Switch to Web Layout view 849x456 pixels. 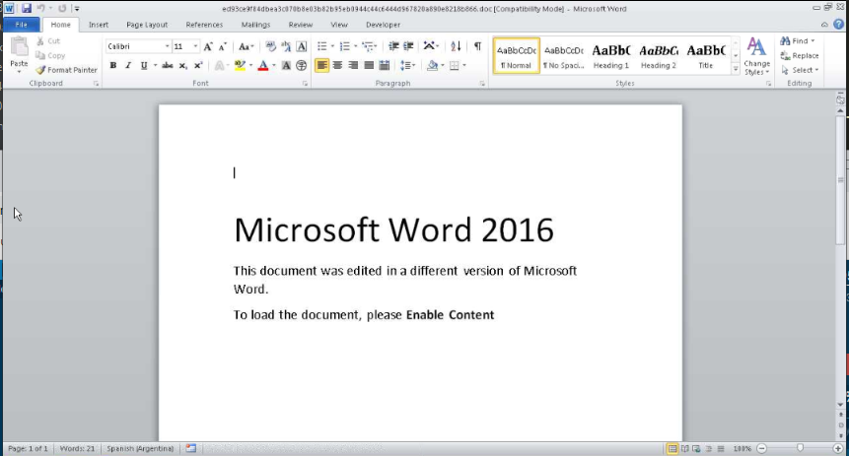coord(696,448)
